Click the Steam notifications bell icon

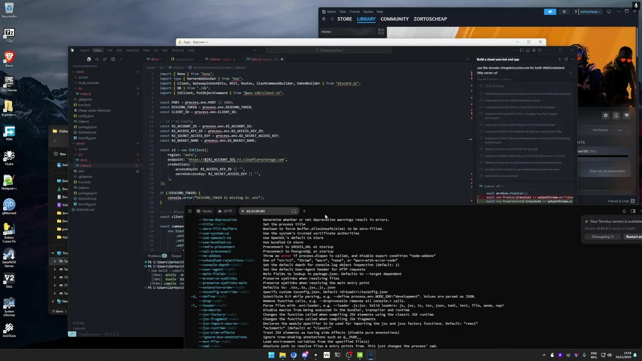pyautogui.click(x=564, y=12)
